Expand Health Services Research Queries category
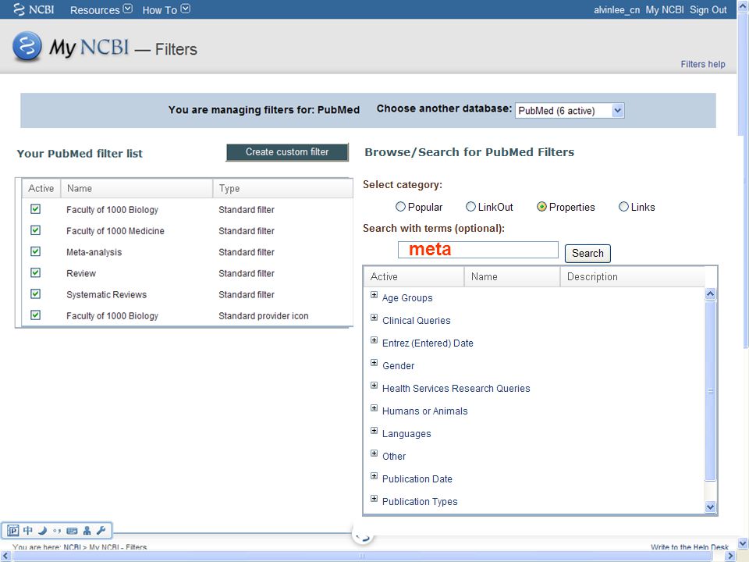 [374, 385]
